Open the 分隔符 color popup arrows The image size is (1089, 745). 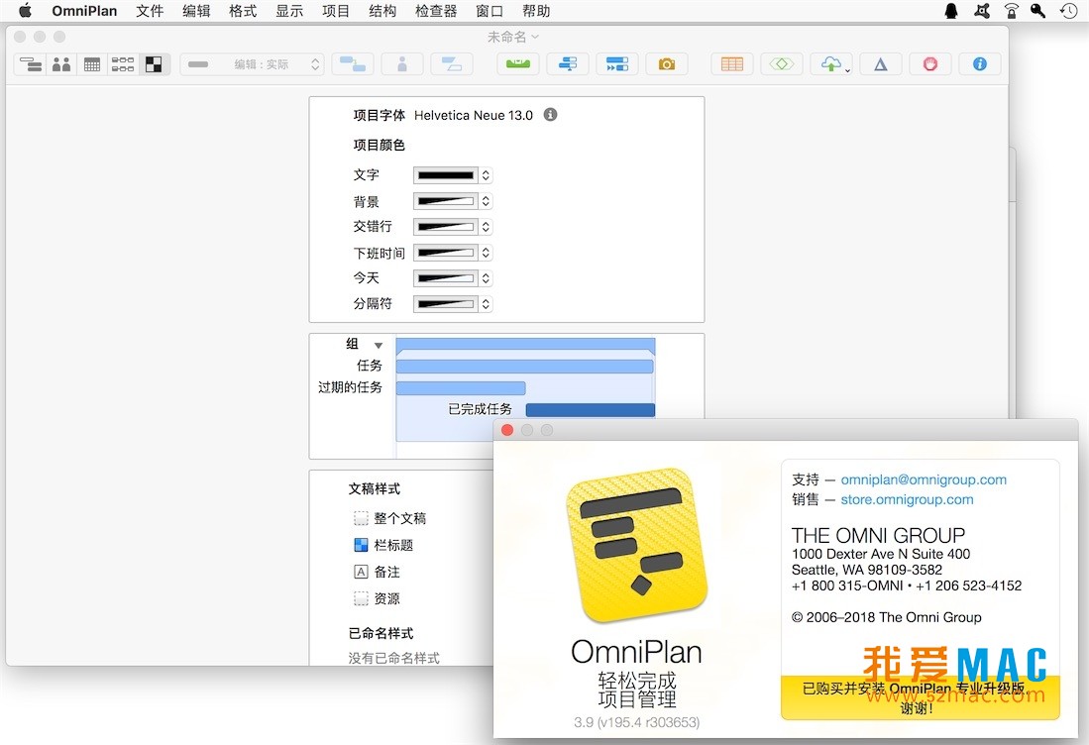tap(486, 303)
